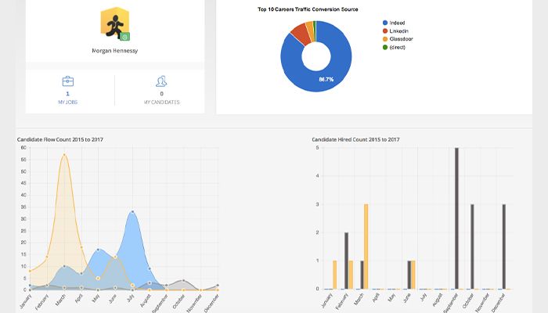Click the dark October hired bar

tap(472, 246)
